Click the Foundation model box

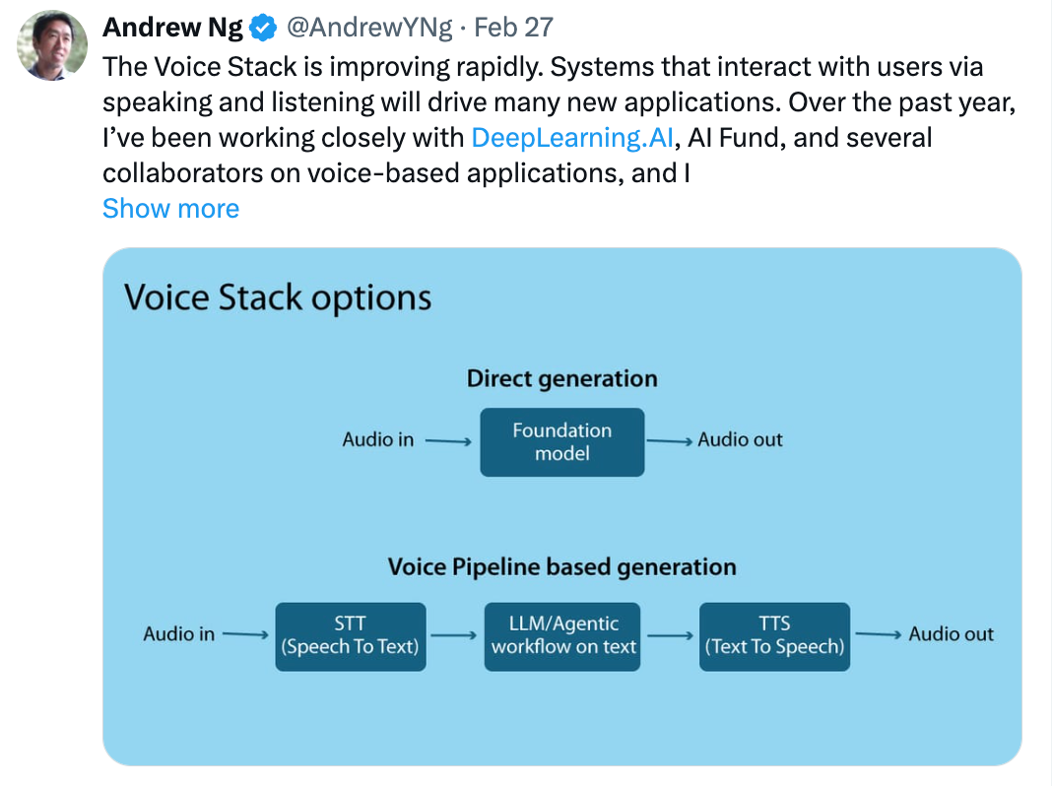pos(562,442)
